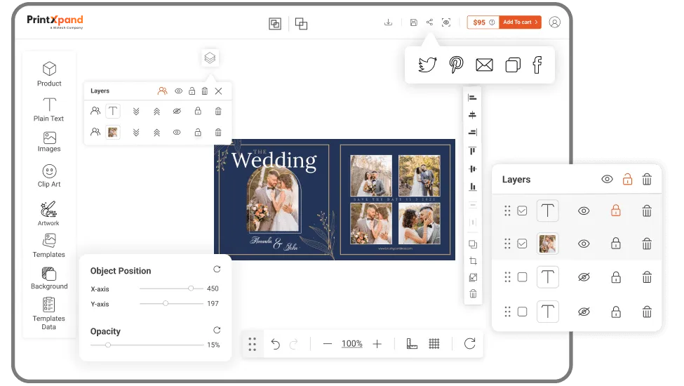Click the $95 price info
The image size is (684, 386).
[483, 22]
